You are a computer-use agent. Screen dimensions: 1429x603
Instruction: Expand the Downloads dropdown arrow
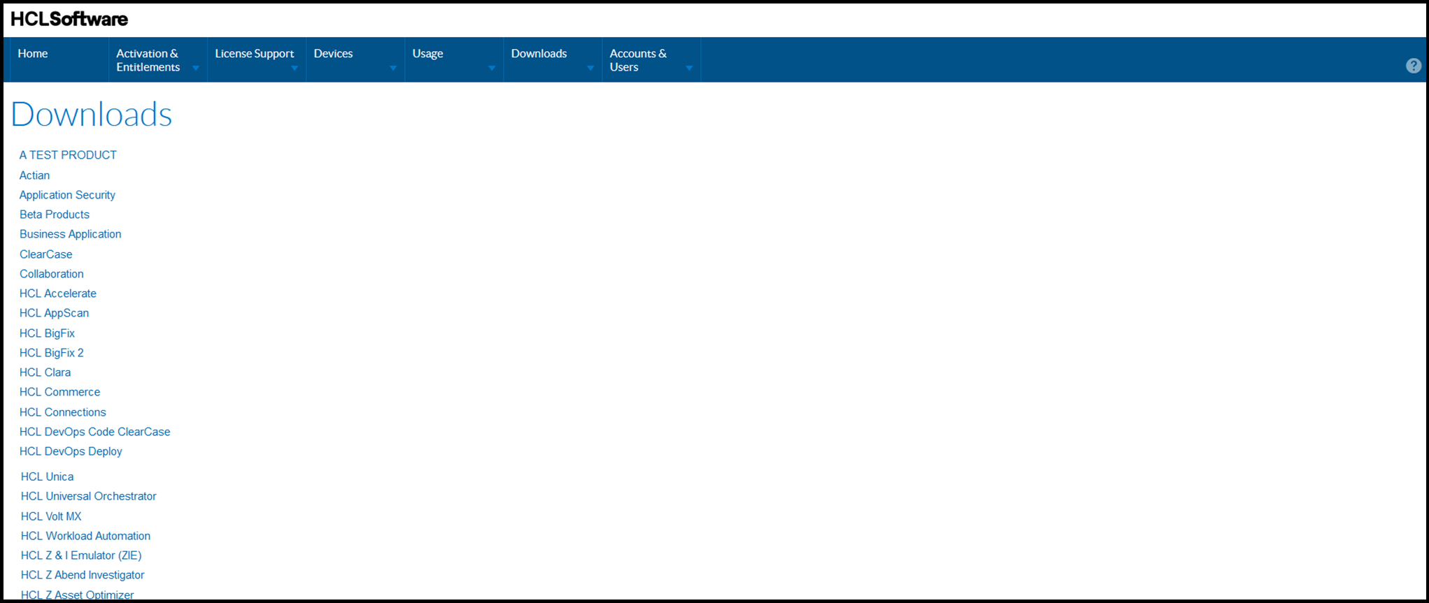[x=590, y=68]
